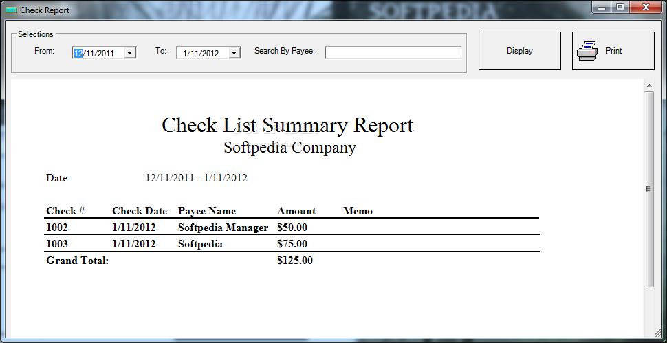The height and width of the screenshot is (343, 667).
Task: Click the Date: label in report
Action: click(x=58, y=178)
